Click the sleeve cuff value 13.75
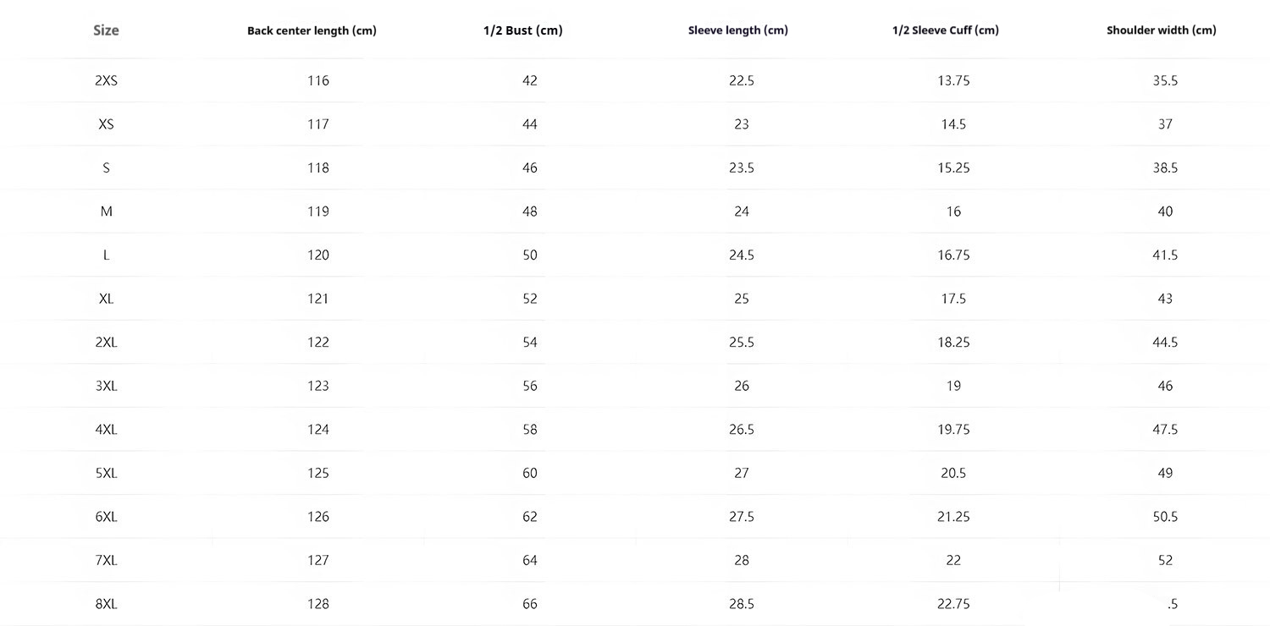Image resolution: width=1270 pixels, height=626 pixels. (x=953, y=81)
